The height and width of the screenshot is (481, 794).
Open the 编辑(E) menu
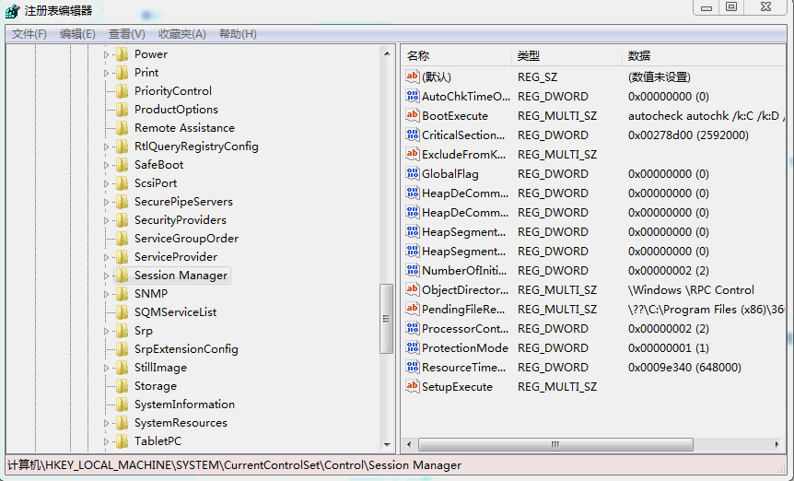coord(77,34)
